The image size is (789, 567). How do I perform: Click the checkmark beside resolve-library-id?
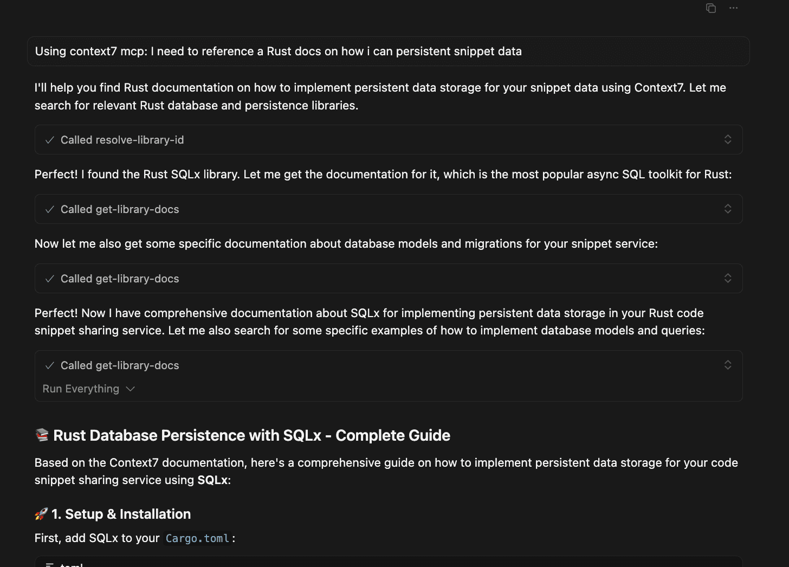tap(49, 139)
